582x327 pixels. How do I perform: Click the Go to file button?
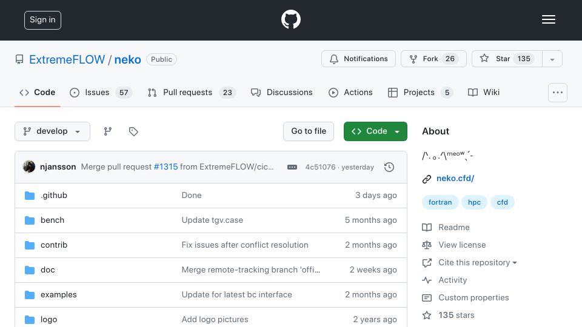pos(309,131)
